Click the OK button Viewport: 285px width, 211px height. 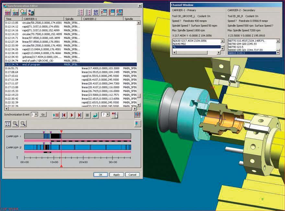click(x=100, y=175)
